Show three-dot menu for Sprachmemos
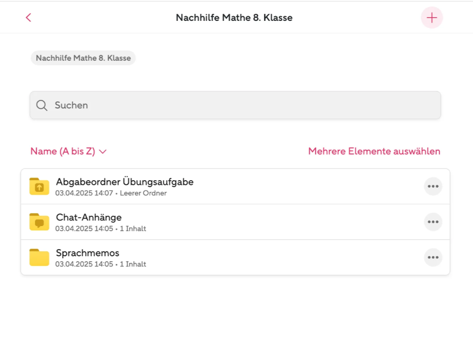The image size is (473, 347). point(433,258)
